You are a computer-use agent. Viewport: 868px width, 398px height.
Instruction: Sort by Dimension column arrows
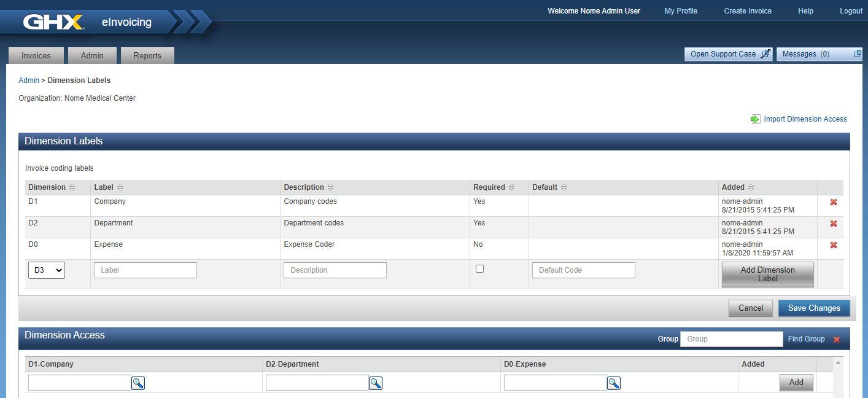(72, 187)
